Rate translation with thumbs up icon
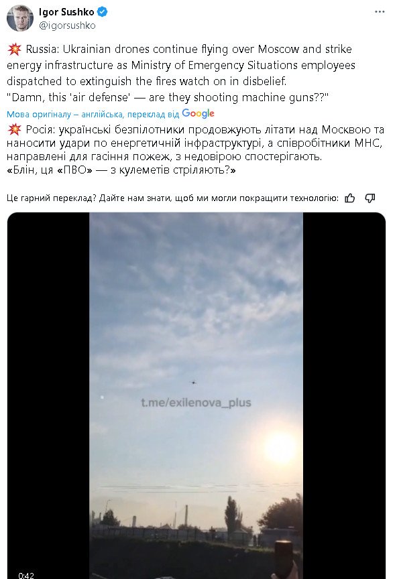Image resolution: width=397 pixels, height=579 pixels. click(x=349, y=198)
